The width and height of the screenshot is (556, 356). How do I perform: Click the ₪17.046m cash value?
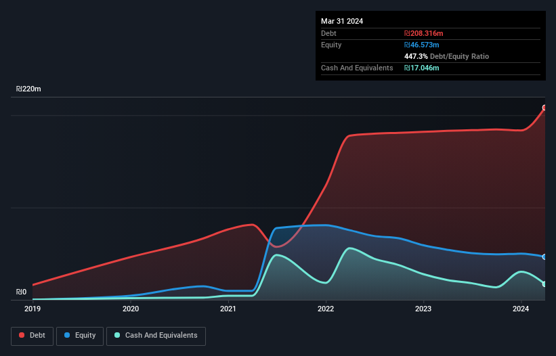[422, 68]
